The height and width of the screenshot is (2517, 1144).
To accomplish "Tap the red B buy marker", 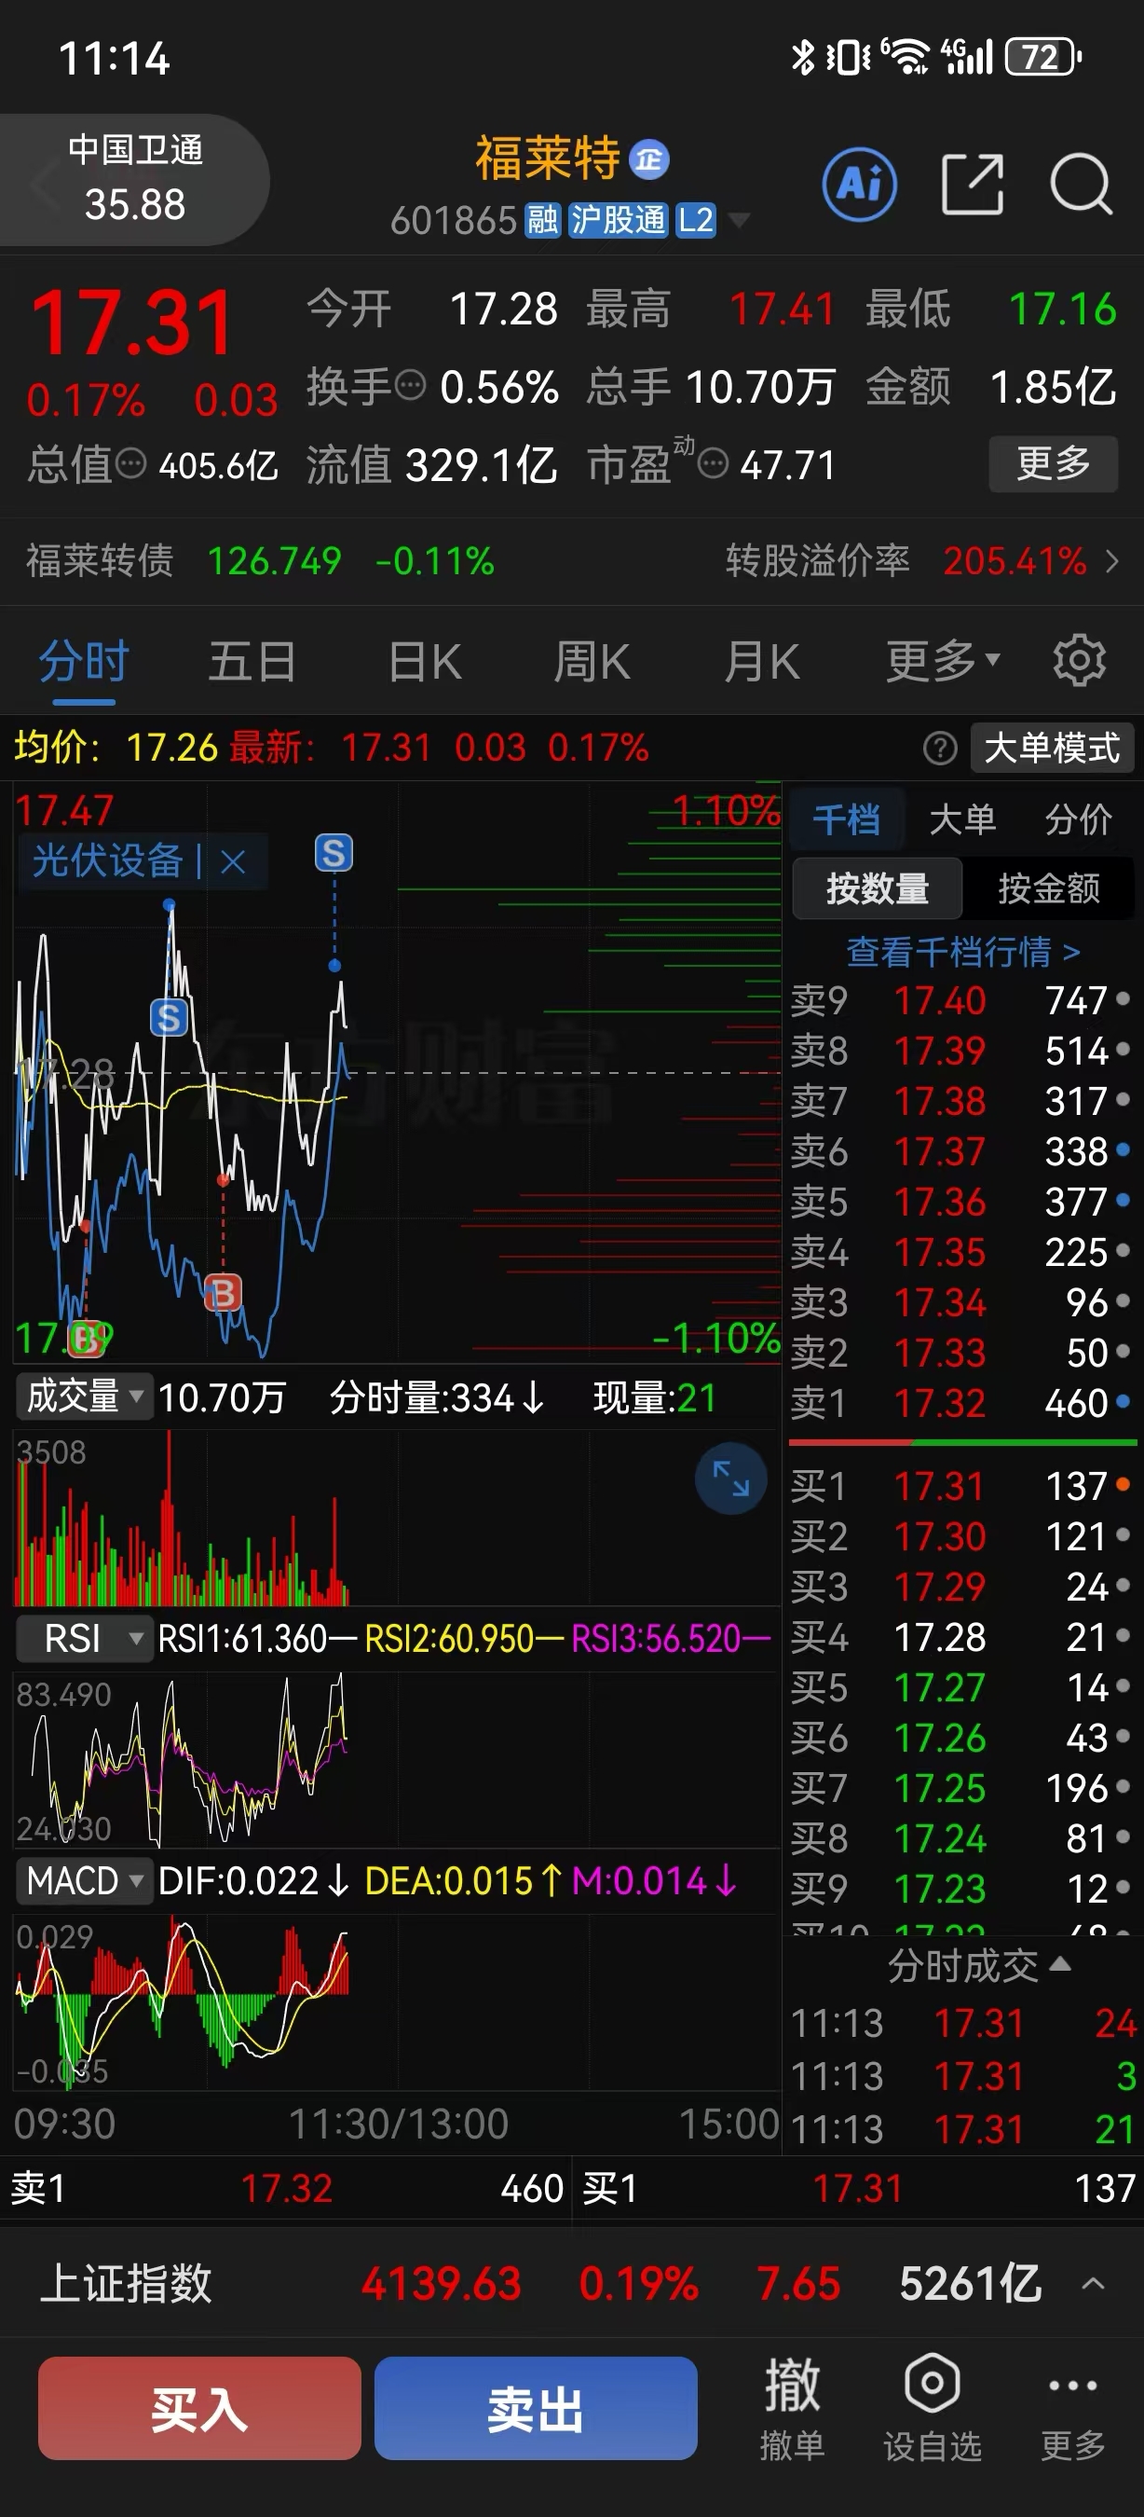I will 223,1293.
